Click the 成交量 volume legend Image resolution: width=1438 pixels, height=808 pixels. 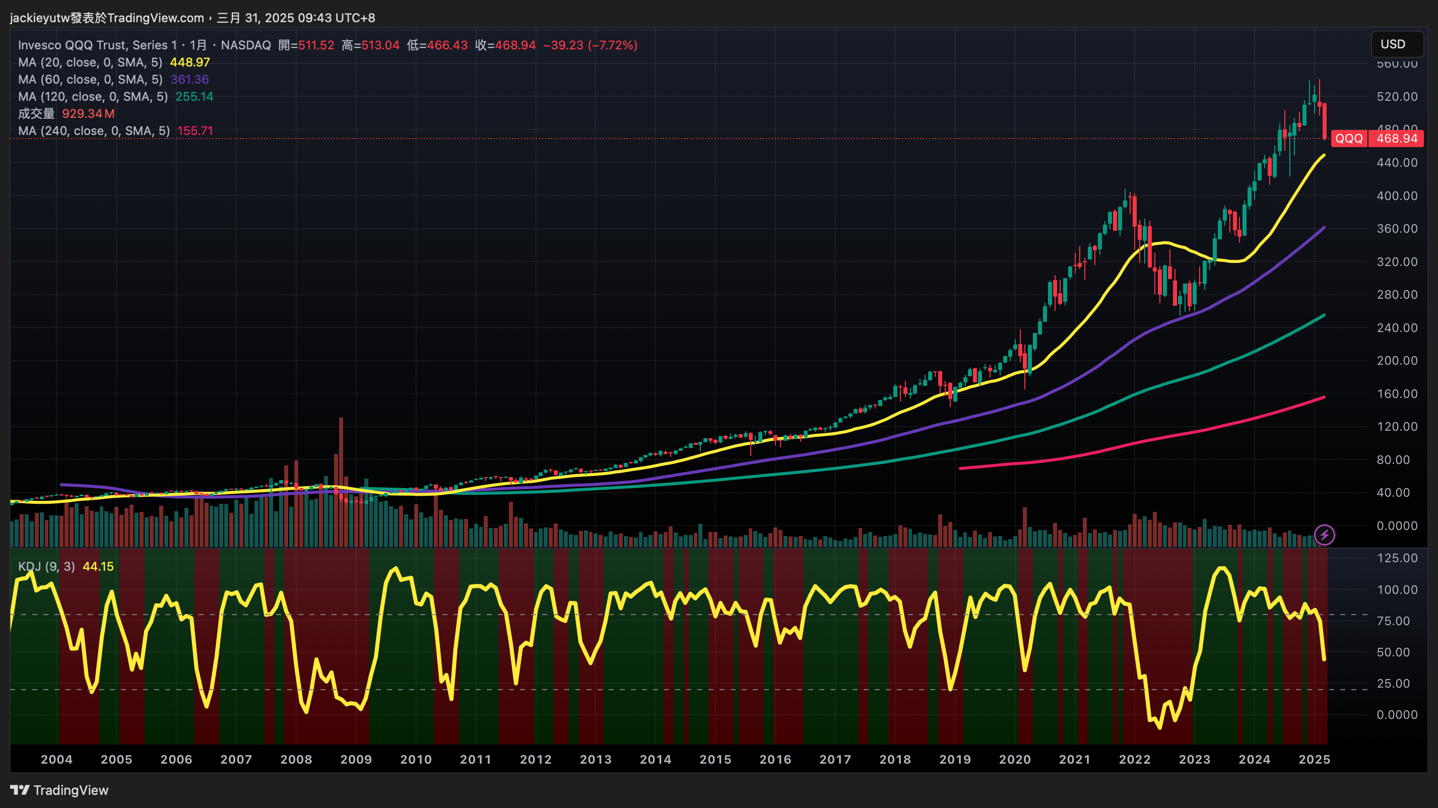click(x=36, y=114)
